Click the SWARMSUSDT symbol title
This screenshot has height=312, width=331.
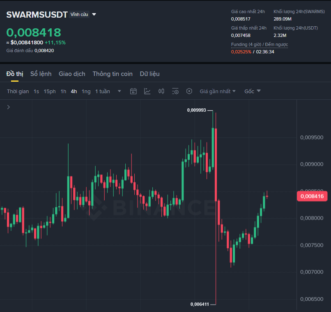(x=37, y=14)
